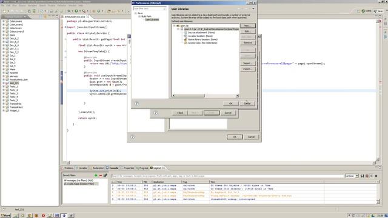
Task: Click the External Tools run toolbar icon
Action: [84, 11]
